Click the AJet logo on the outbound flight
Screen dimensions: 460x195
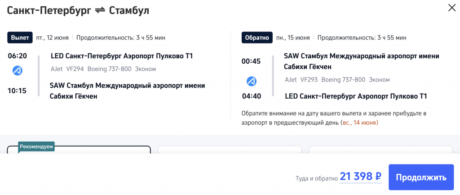click(x=17, y=70)
